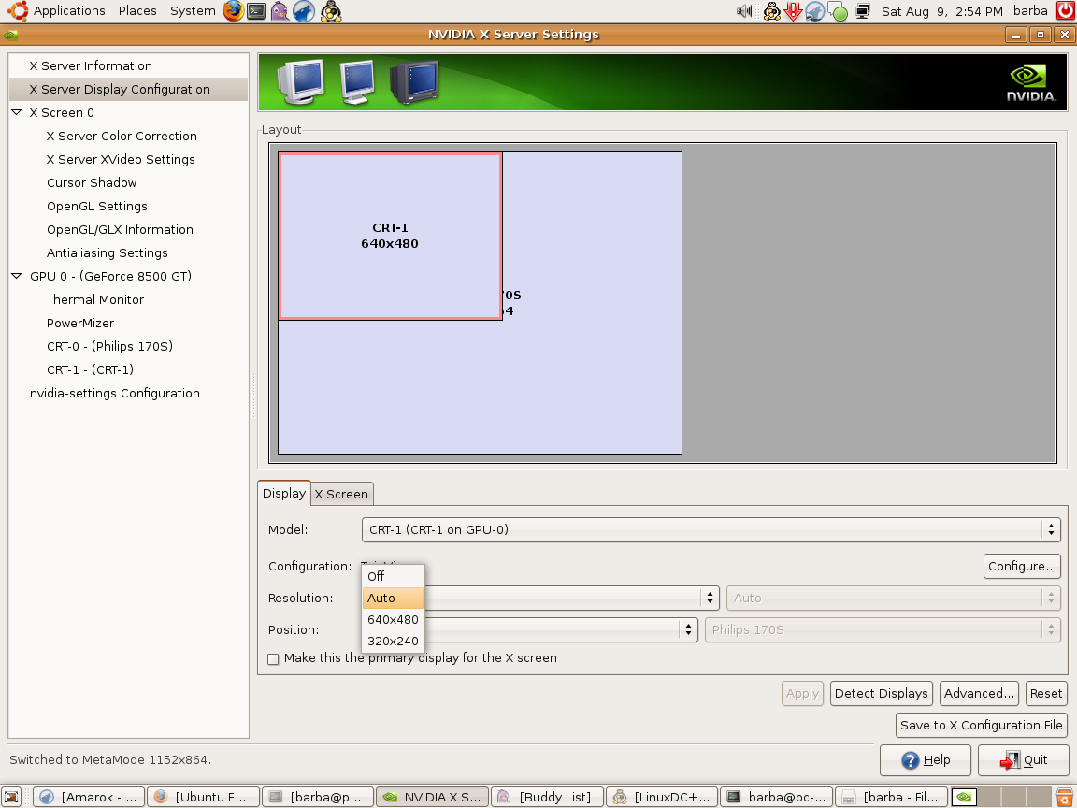Select Auto in resolution popup list
The width and height of the screenshot is (1077, 808).
point(393,598)
